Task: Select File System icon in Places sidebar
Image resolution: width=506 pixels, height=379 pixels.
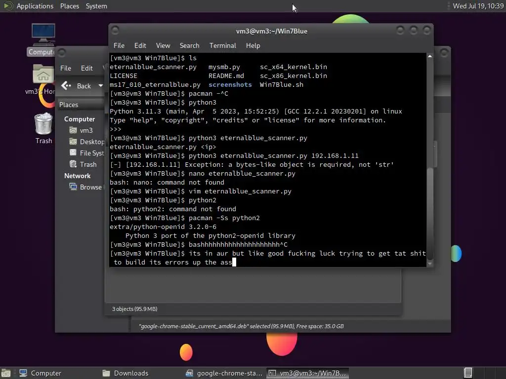Action: 73,153
